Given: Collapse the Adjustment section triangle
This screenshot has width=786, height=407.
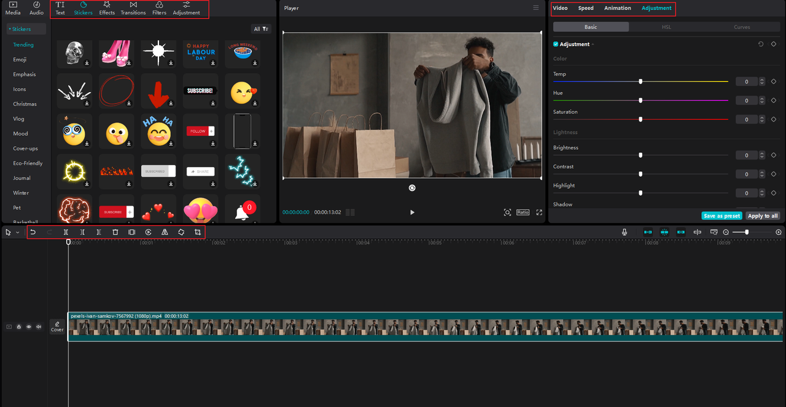Looking at the screenshot, I should [x=593, y=44].
